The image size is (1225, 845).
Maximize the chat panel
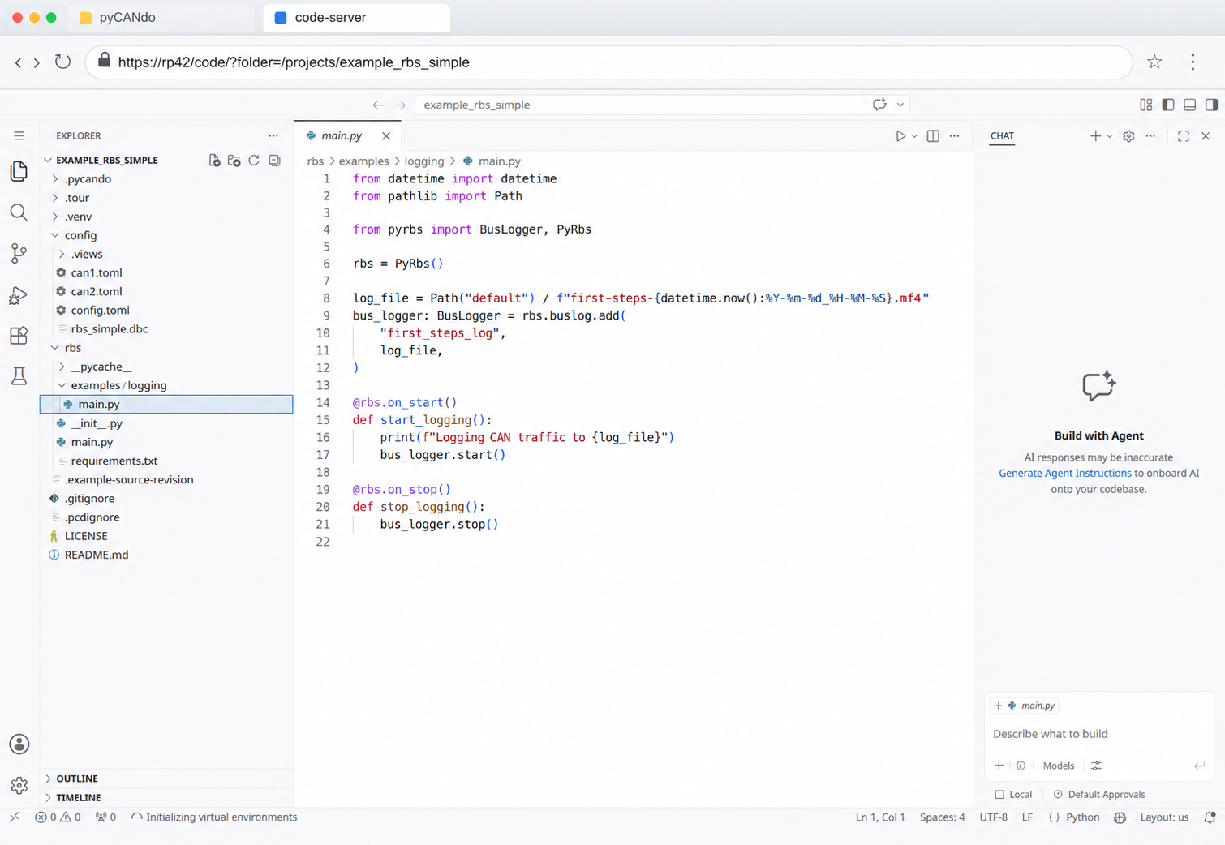coord(1184,136)
